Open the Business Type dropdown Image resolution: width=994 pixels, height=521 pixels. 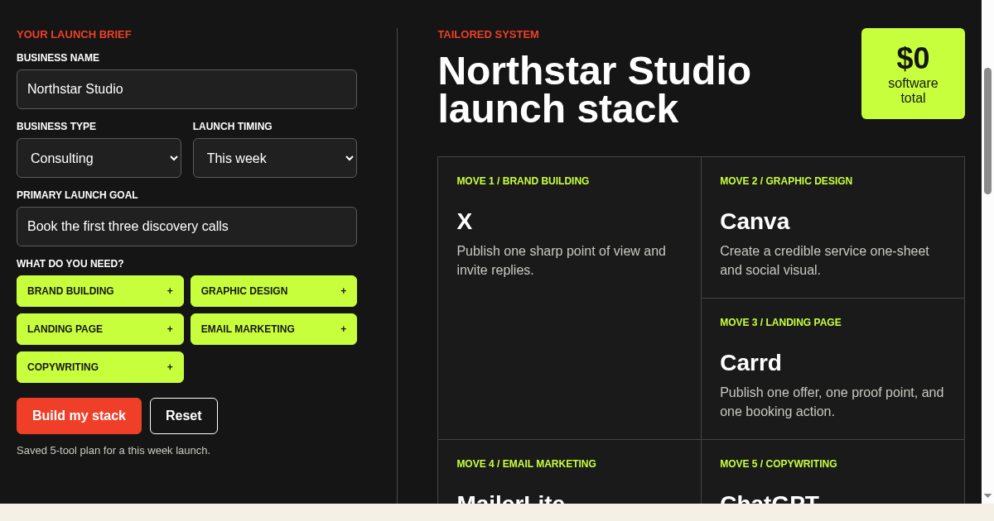click(x=99, y=158)
